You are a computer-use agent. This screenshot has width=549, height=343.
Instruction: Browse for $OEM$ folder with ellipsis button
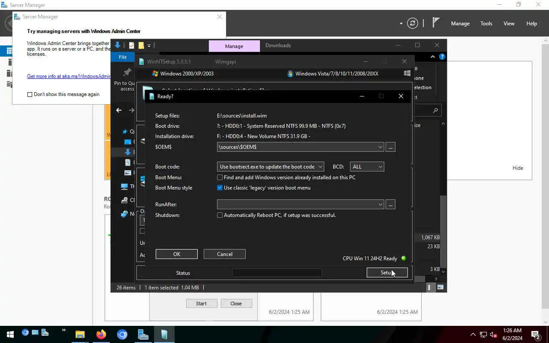point(390,147)
